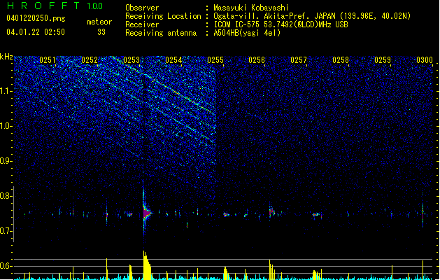
Task: Click the 0251 time marker
Action: click(48, 60)
